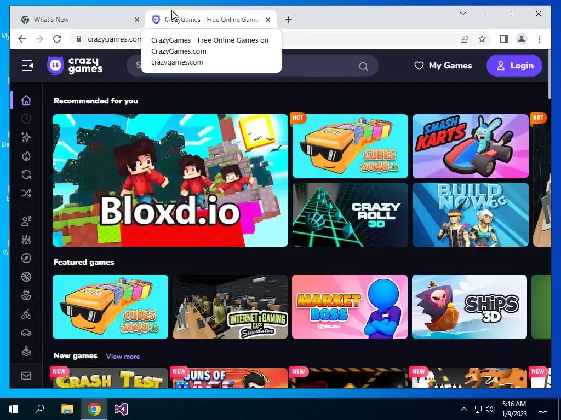Open the BuildNow GG game

470,214
